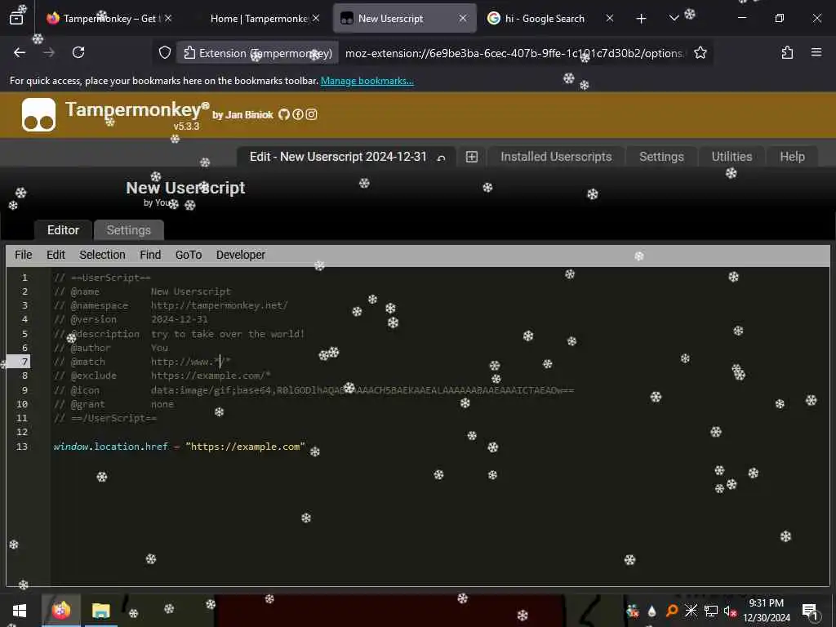Click Firefox View icon in tab bar
836x627 pixels.
tap(16, 18)
